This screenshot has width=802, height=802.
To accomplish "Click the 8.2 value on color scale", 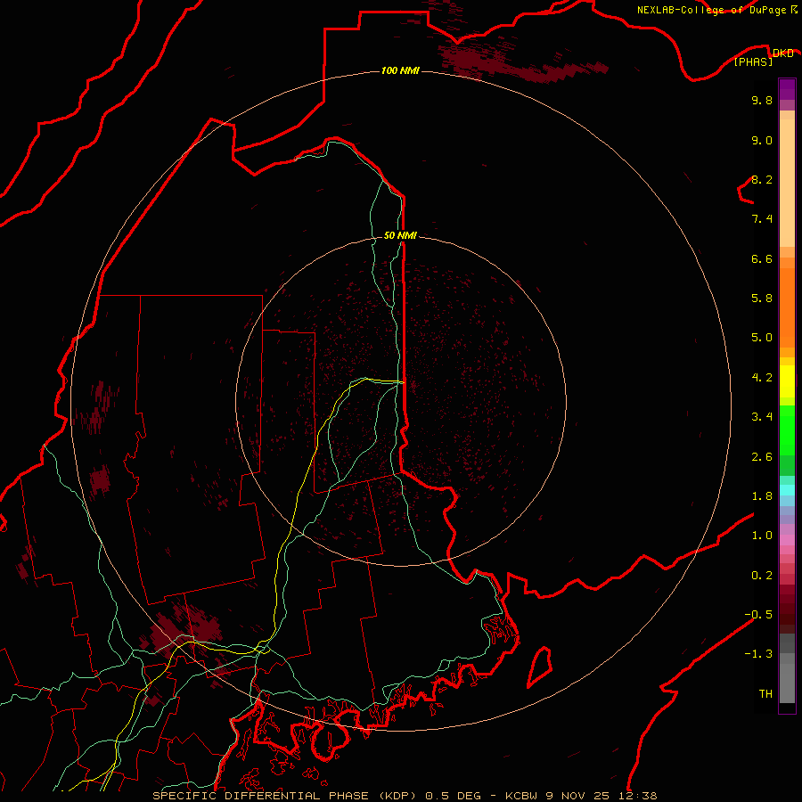I will [x=762, y=179].
